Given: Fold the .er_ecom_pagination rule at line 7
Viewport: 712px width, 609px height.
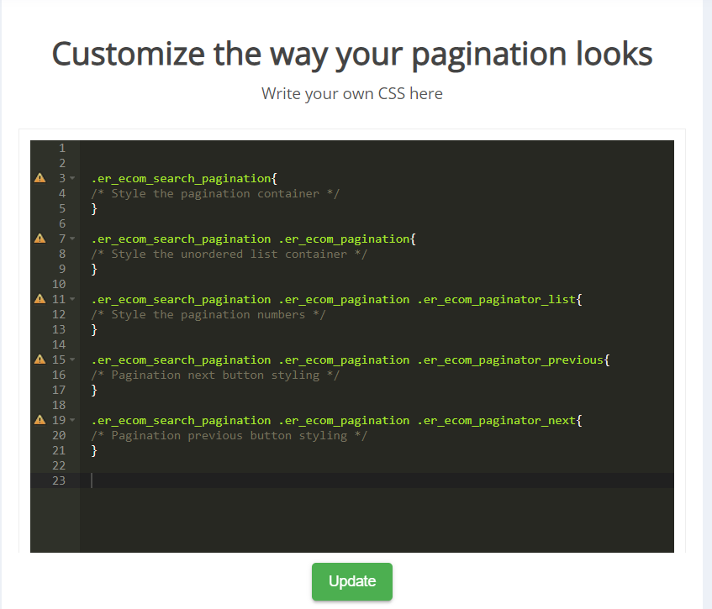Looking at the screenshot, I should point(72,239).
